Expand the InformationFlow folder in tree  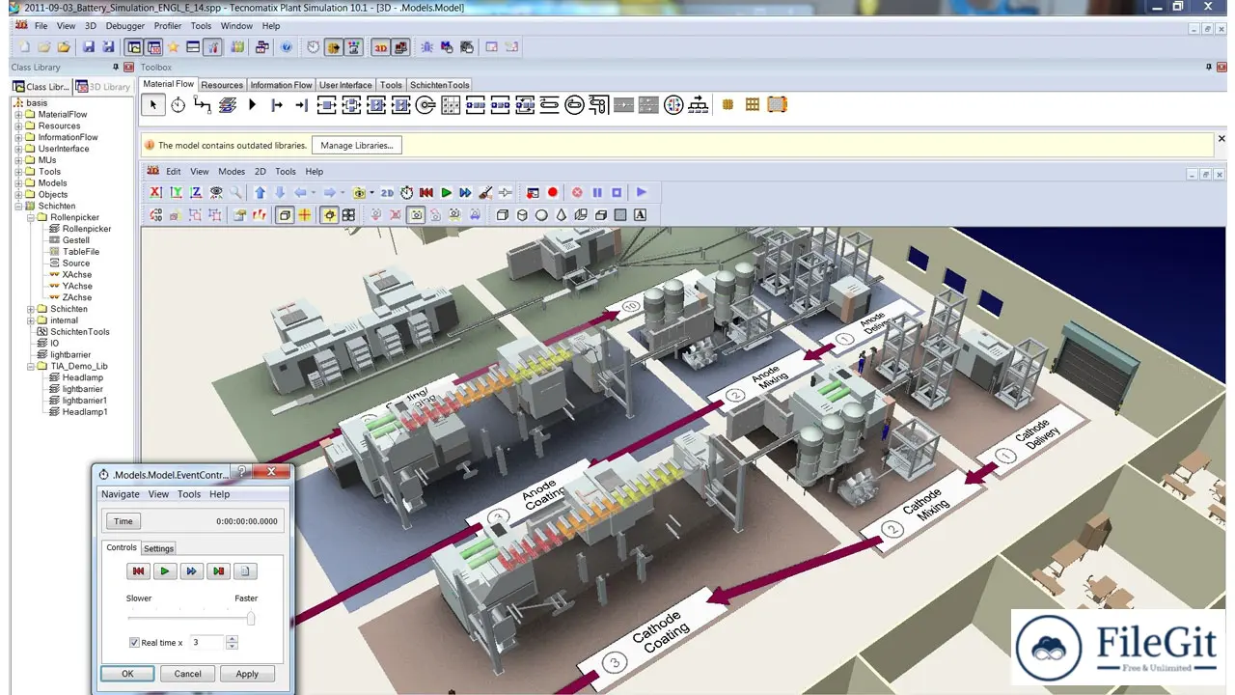18,137
